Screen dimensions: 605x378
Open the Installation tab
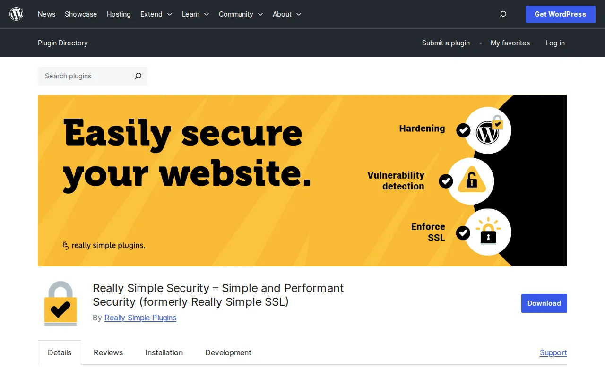click(164, 352)
